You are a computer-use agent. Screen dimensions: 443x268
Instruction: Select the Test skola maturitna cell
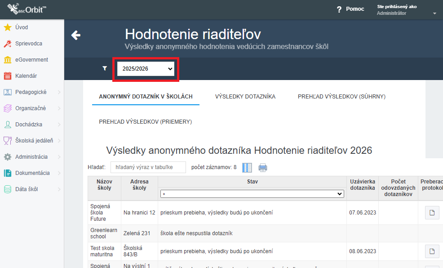coord(104,251)
